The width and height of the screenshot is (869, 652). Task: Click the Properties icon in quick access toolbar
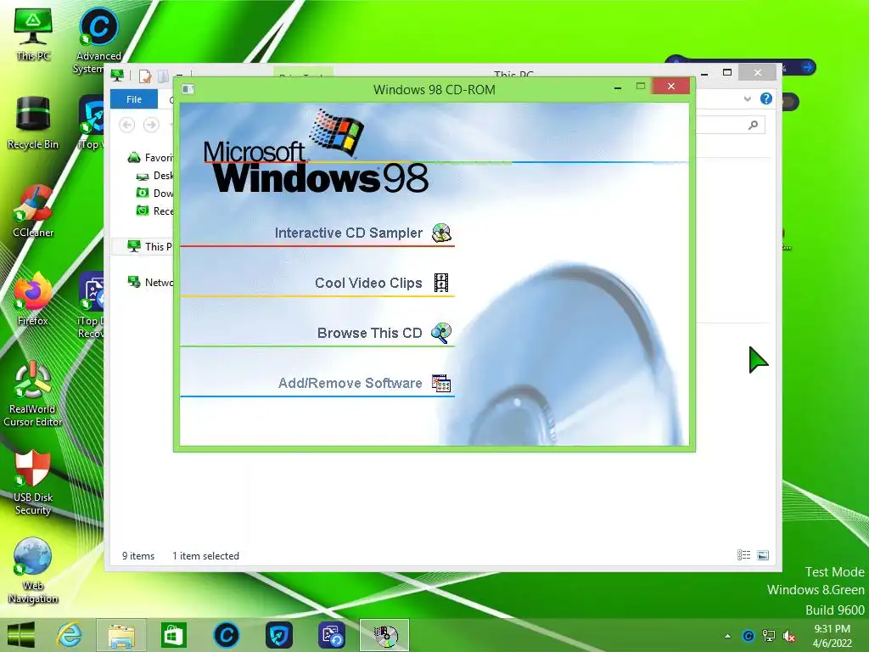coord(144,76)
